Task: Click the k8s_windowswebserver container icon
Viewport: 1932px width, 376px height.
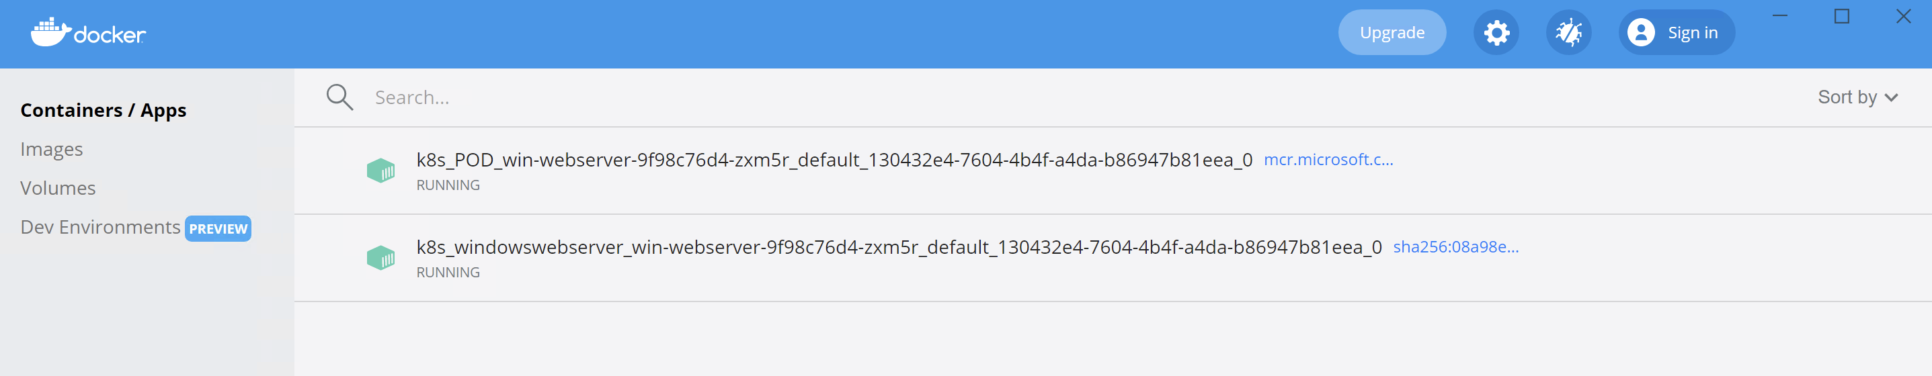Action: pyautogui.click(x=381, y=258)
